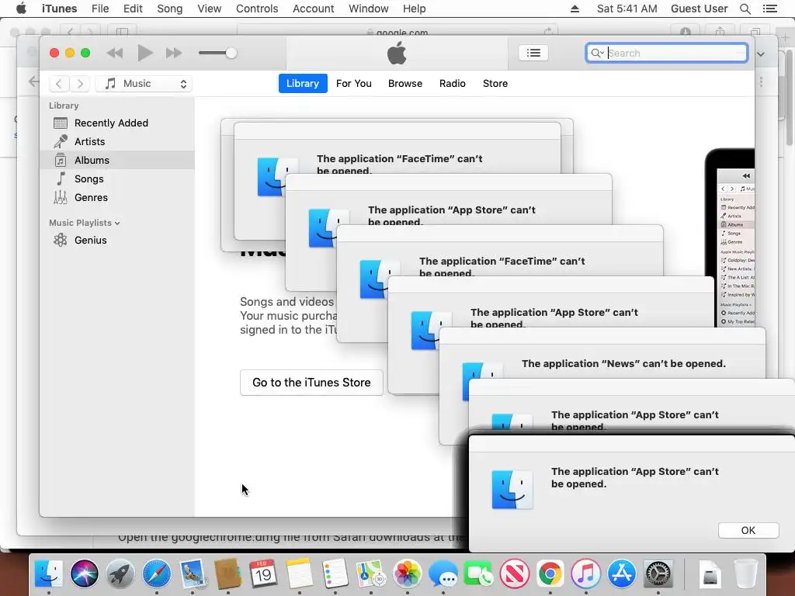
Task: Open Notes from the Dock
Action: point(299,573)
